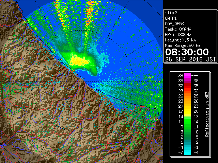Click the teal -1 dBZ legend swatch
The height and width of the screenshot is (163, 218).
coord(187,142)
